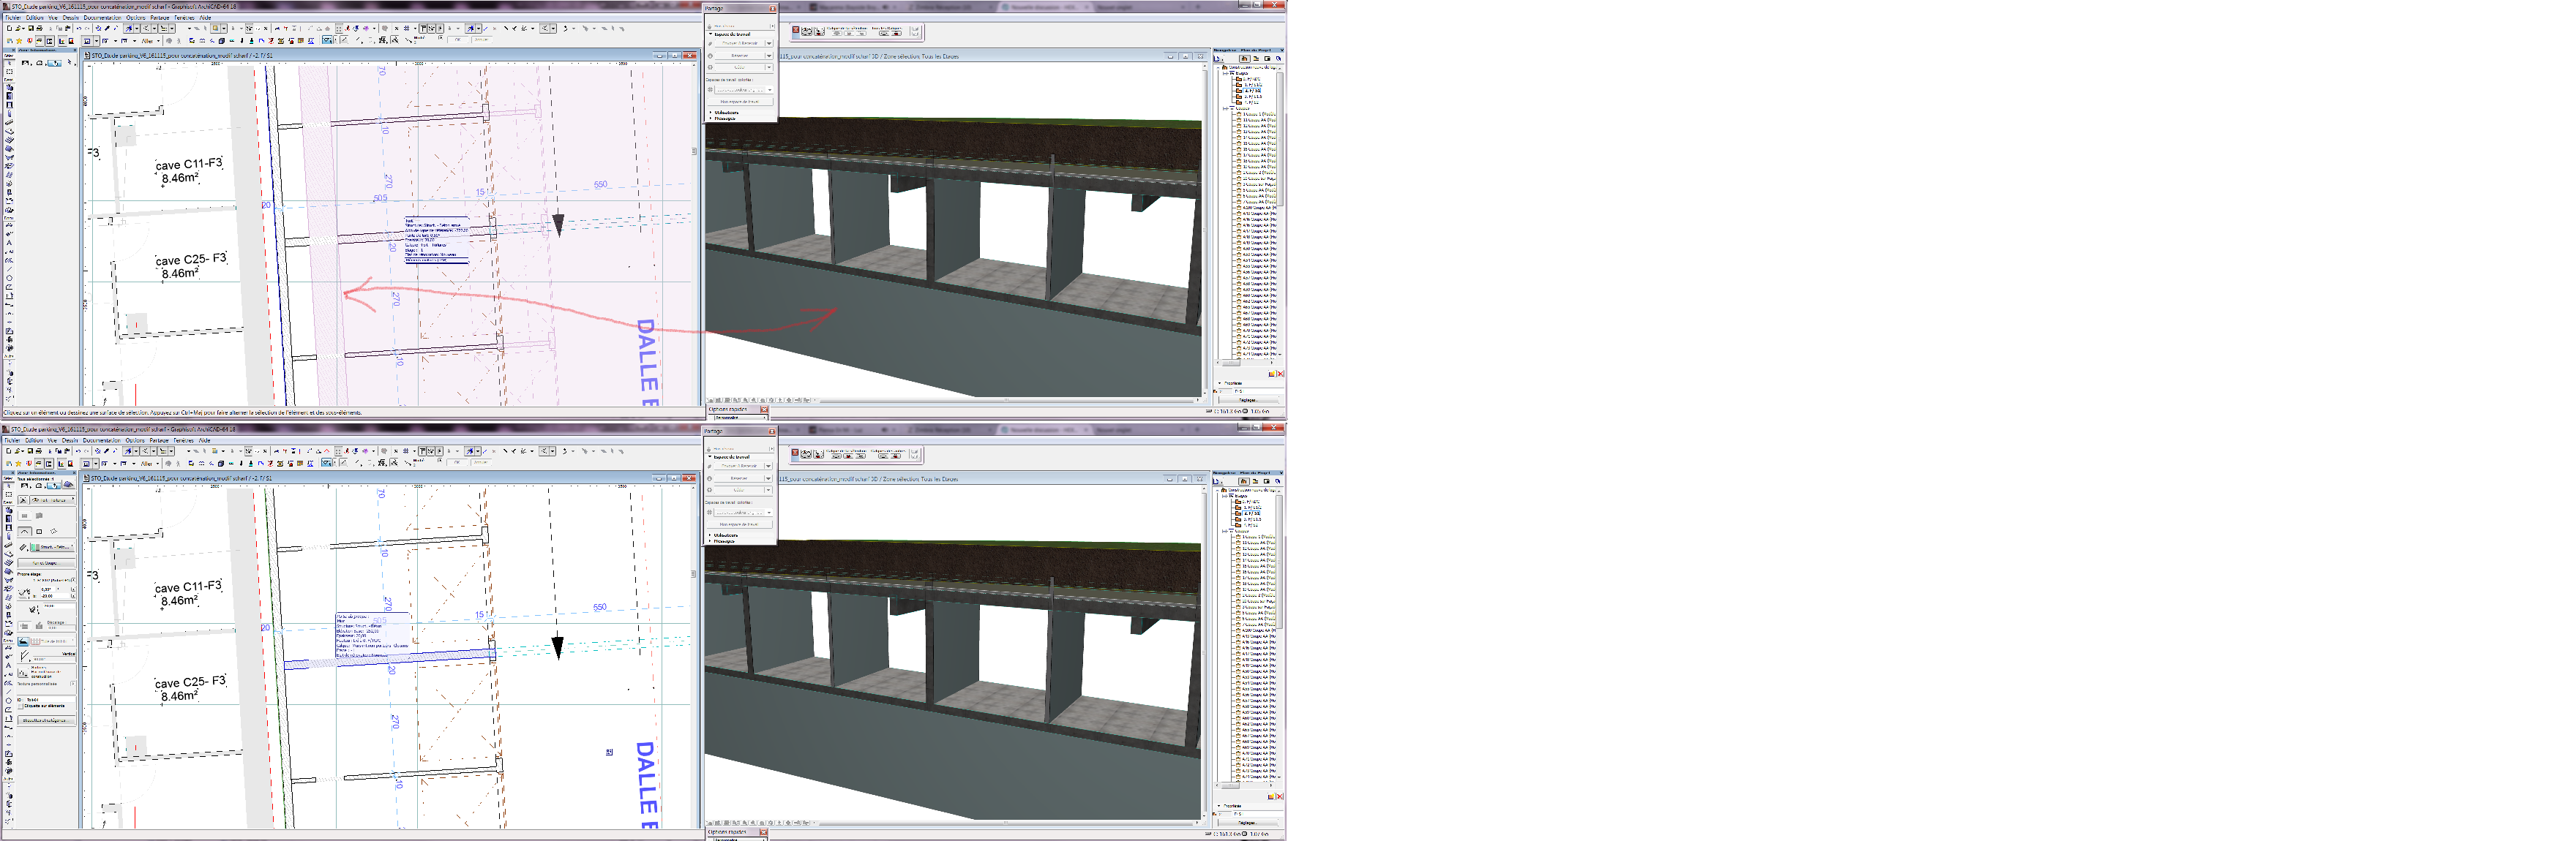This screenshot has width=2576, height=841.
Task: Check 'Etiquette sur éléments' box in bottom window
Action: coord(21,706)
